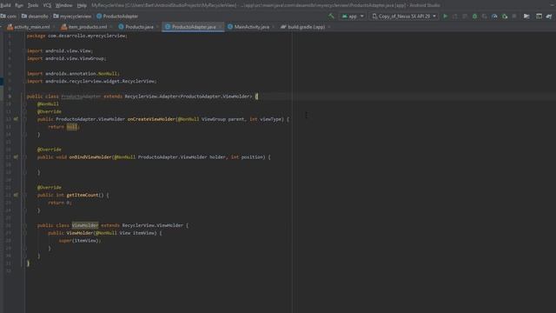
Task: Click override gutter icon beside onCreateViewHolder
Action: click(x=16, y=119)
